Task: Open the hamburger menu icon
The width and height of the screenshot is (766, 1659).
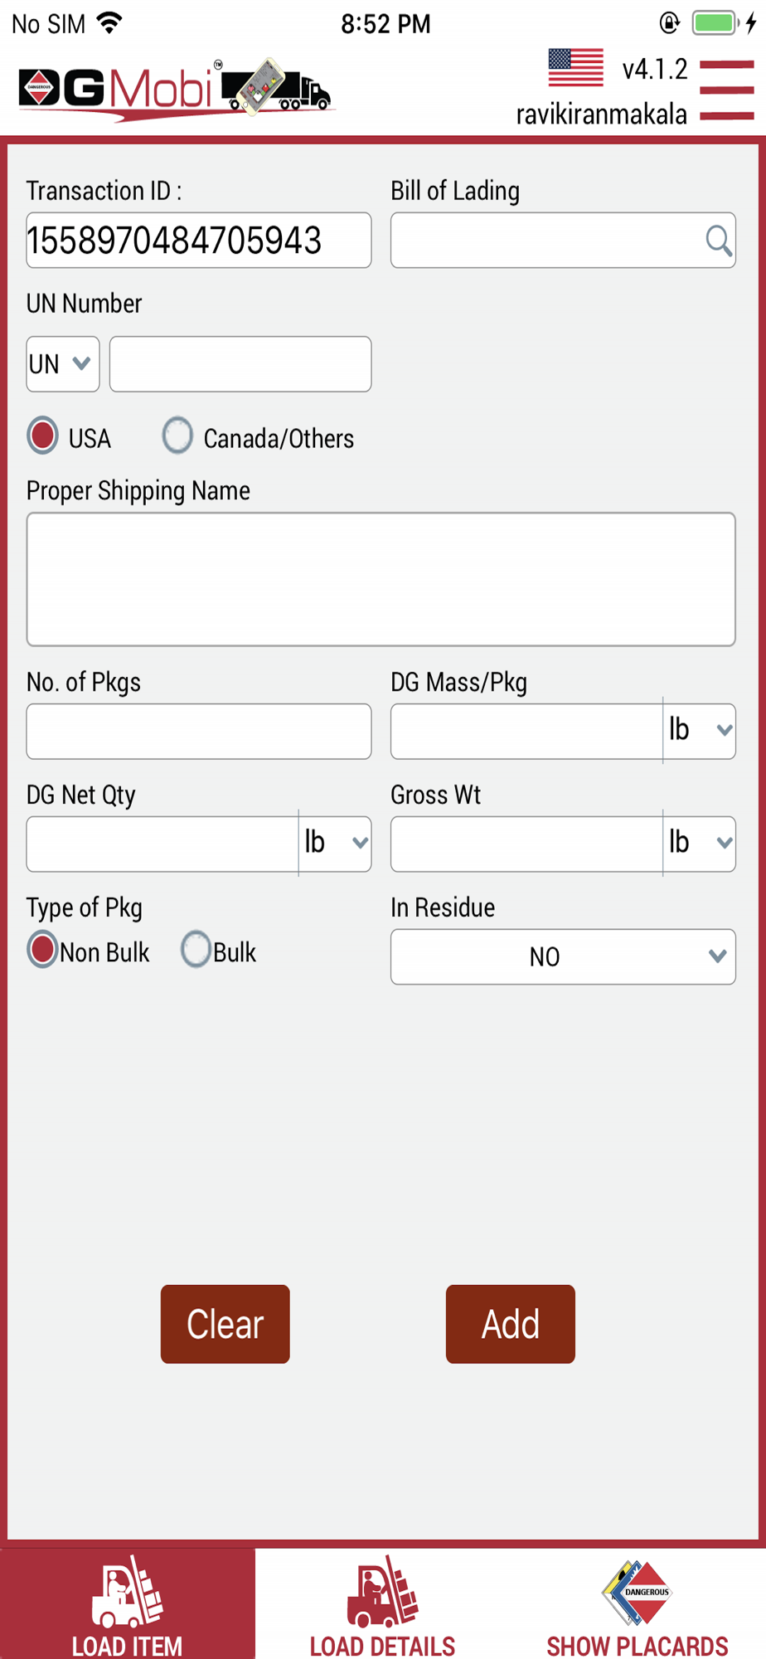Action: 726,90
